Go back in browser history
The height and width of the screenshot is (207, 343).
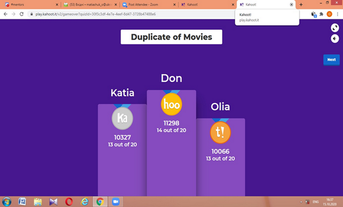coord(6,14)
